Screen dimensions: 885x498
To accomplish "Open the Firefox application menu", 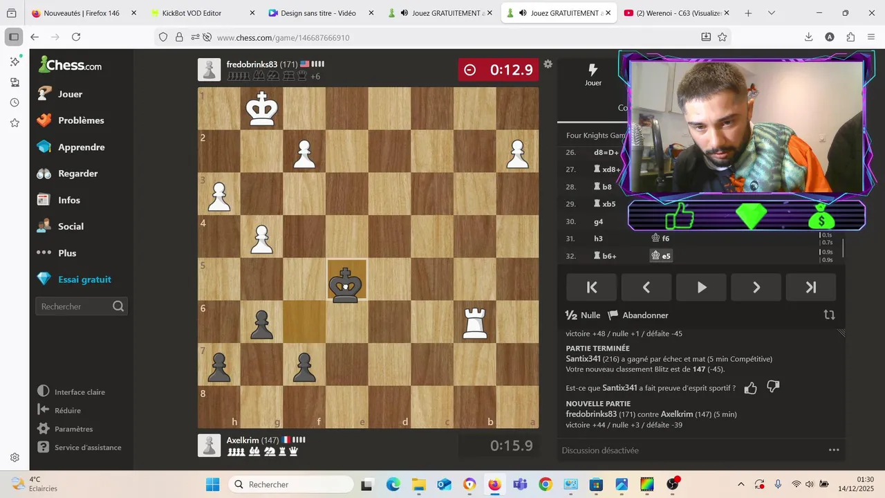I will pos(871,37).
